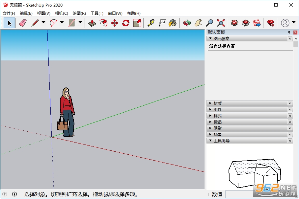The height and width of the screenshot is (199, 299).
Task: Open the 文件(F) menu
Action: [9, 13]
